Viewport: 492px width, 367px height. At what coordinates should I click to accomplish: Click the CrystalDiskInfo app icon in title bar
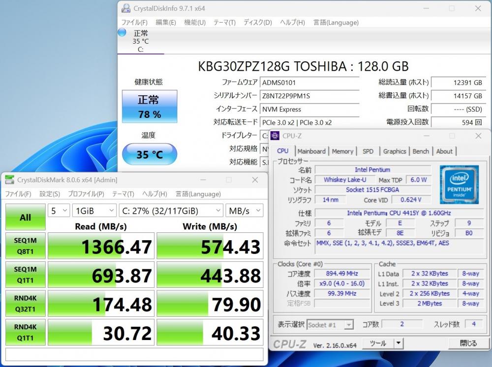(x=126, y=8)
